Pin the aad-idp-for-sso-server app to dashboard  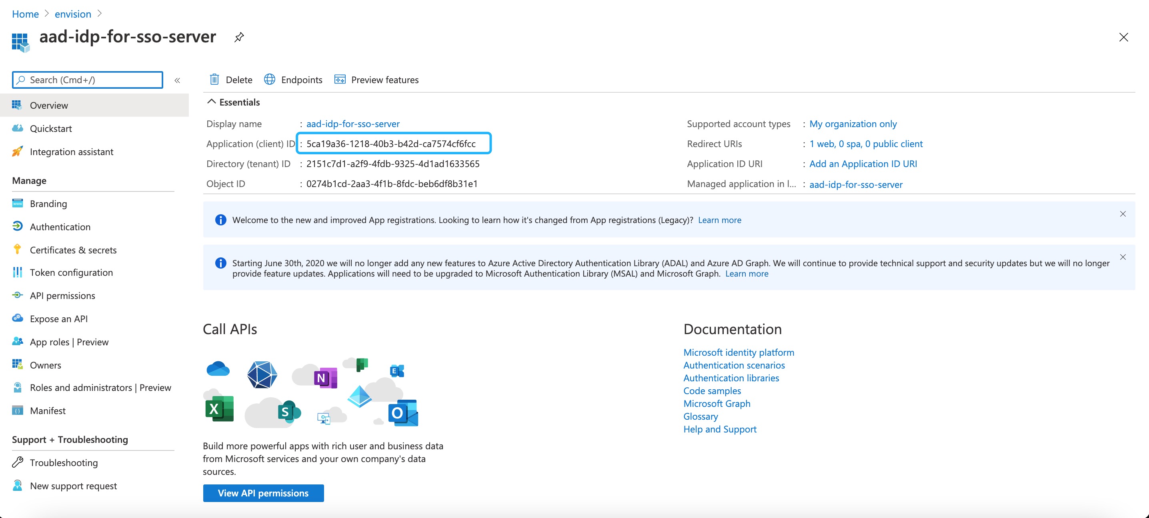point(239,37)
